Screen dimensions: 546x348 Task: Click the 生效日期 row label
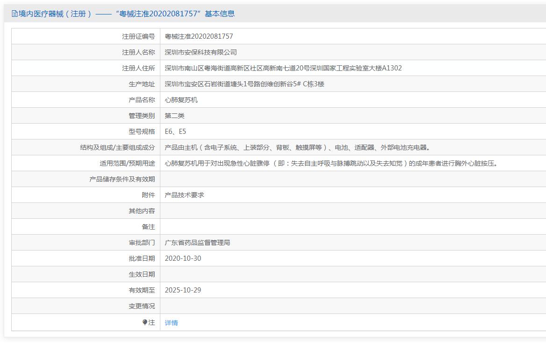click(142, 274)
